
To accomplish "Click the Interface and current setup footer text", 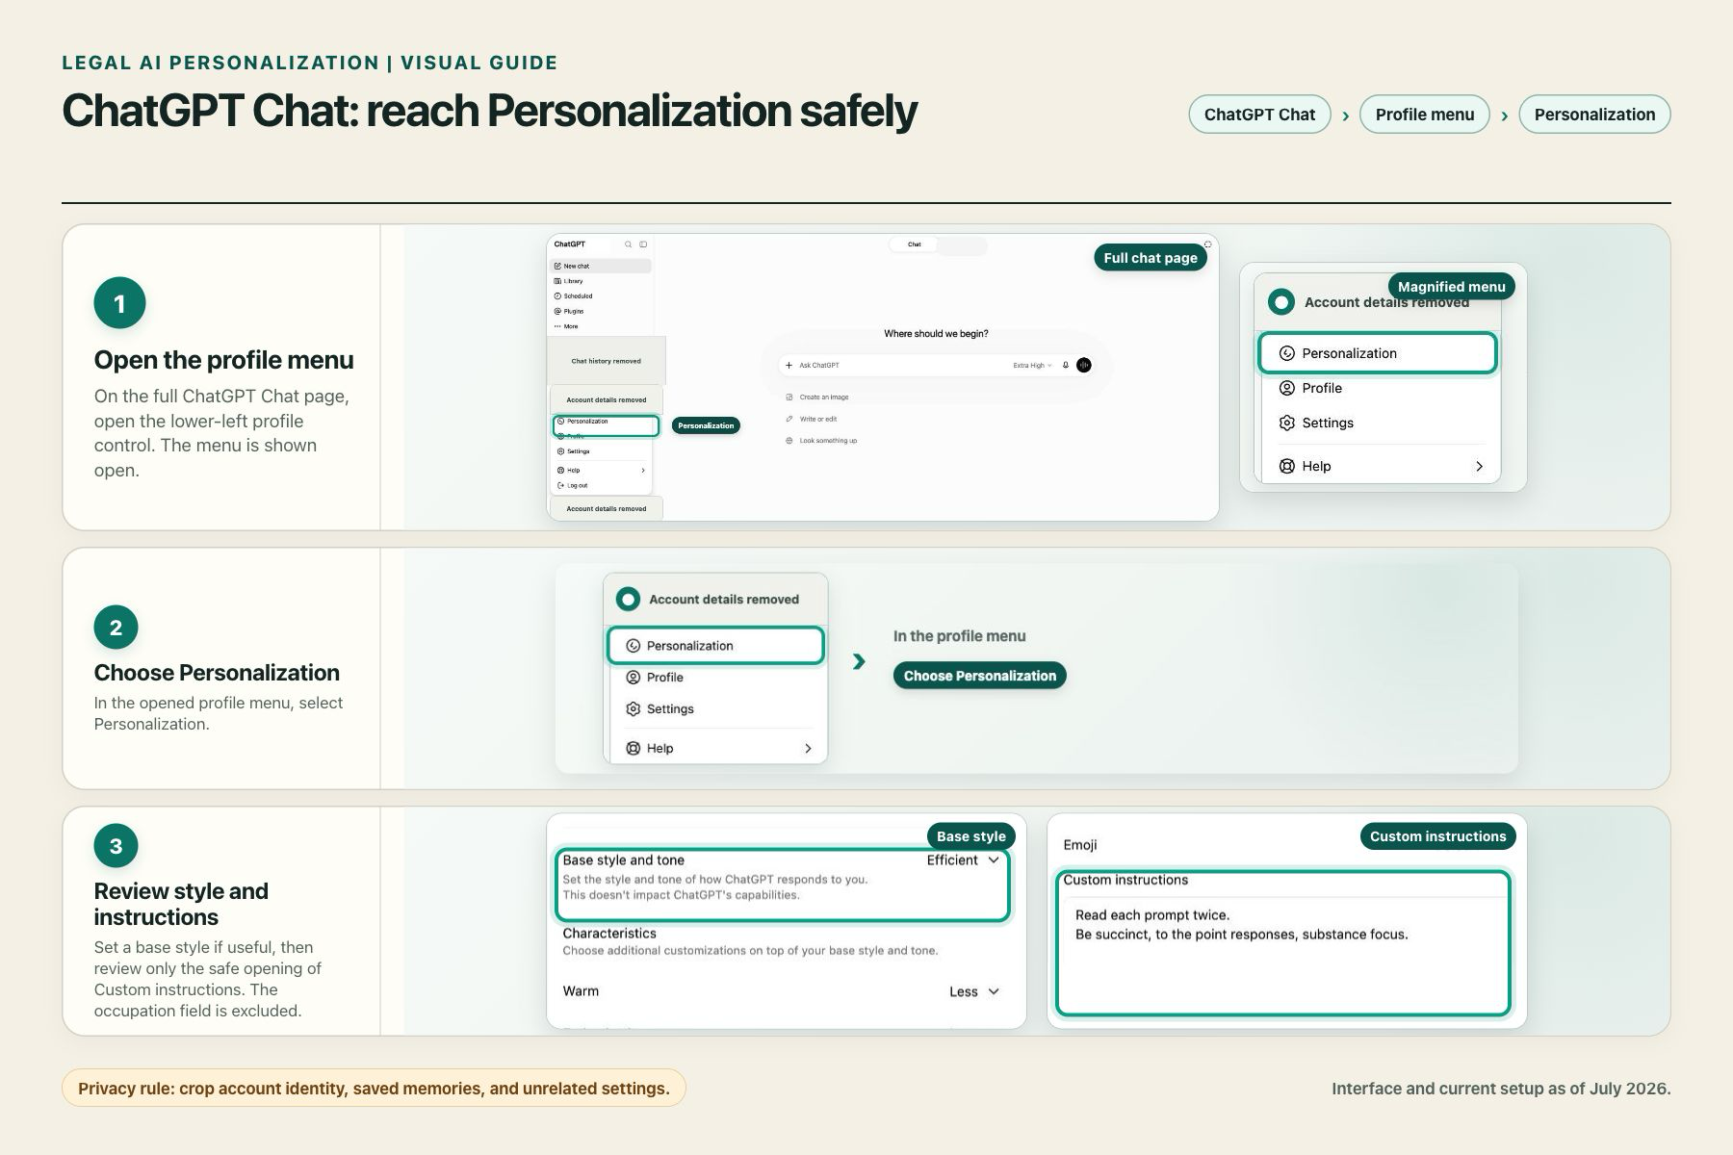I will tap(1501, 1089).
